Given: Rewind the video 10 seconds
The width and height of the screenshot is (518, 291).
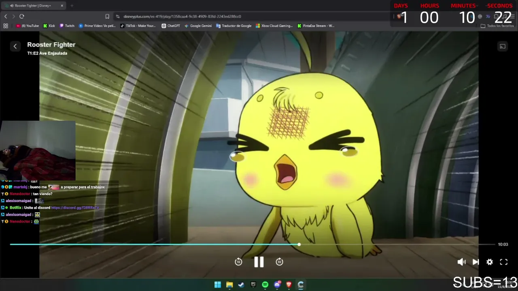Looking at the screenshot, I should 238,262.
